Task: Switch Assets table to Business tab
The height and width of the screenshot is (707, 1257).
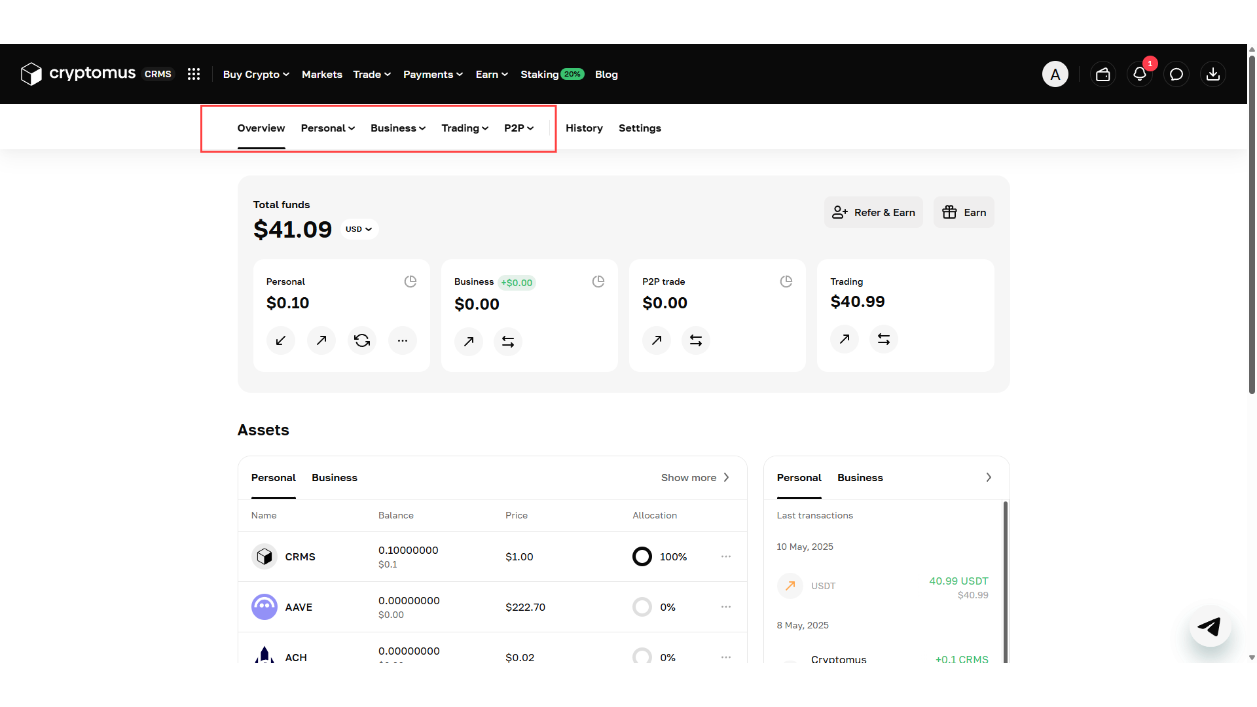Action: [335, 478]
